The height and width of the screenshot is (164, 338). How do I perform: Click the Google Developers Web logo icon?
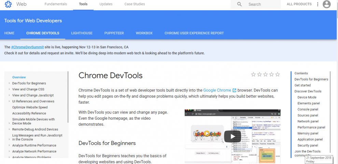tap(8, 4)
